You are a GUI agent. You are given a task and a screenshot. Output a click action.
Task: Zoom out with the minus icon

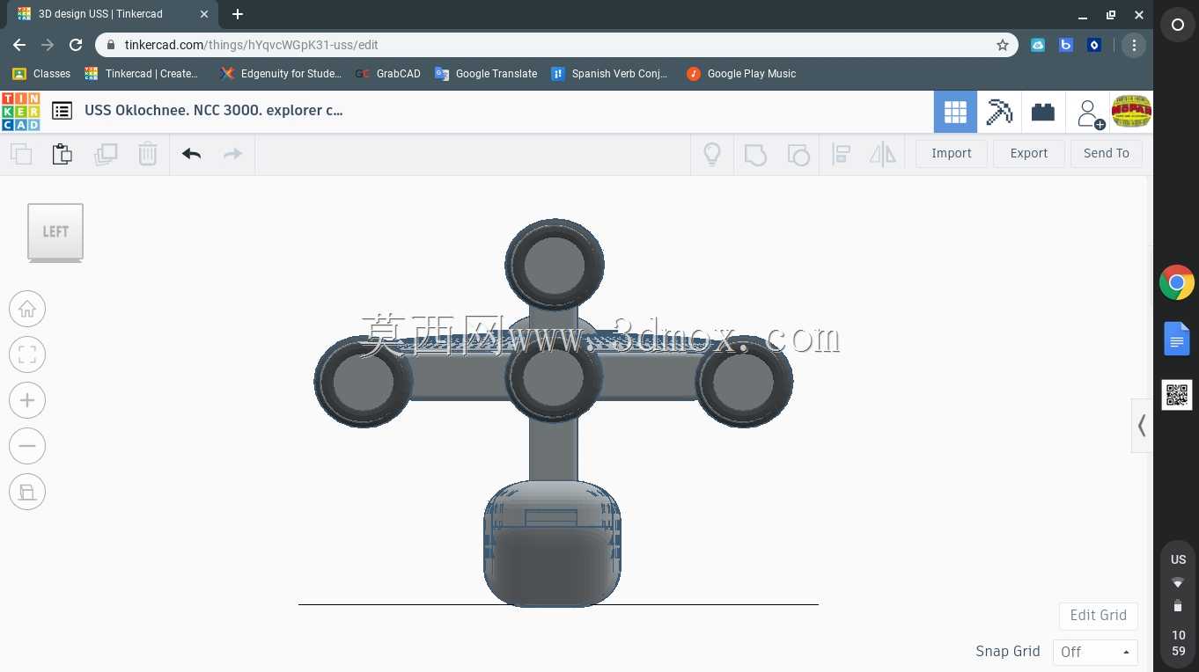[27, 446]
